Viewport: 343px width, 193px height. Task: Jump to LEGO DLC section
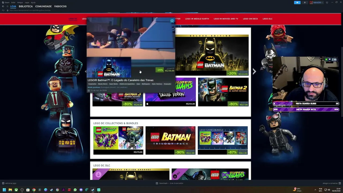267,19
